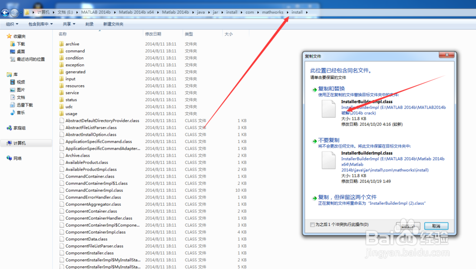This screenshot has width=476, height=269.
Task: Select the udc folder icon
Action: (61, 107)
